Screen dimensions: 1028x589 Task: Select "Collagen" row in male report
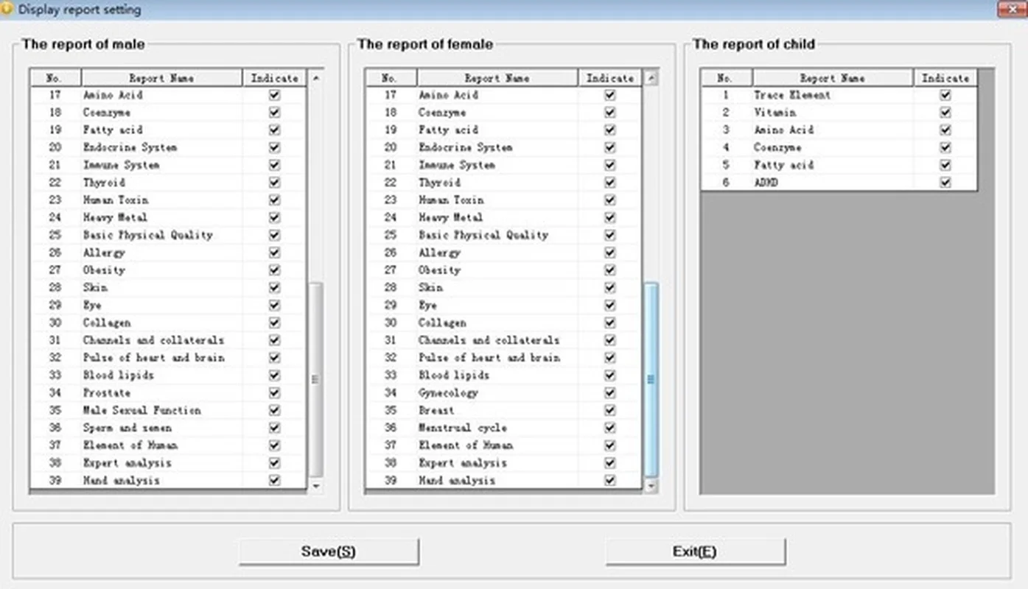(x=168, y=323)
